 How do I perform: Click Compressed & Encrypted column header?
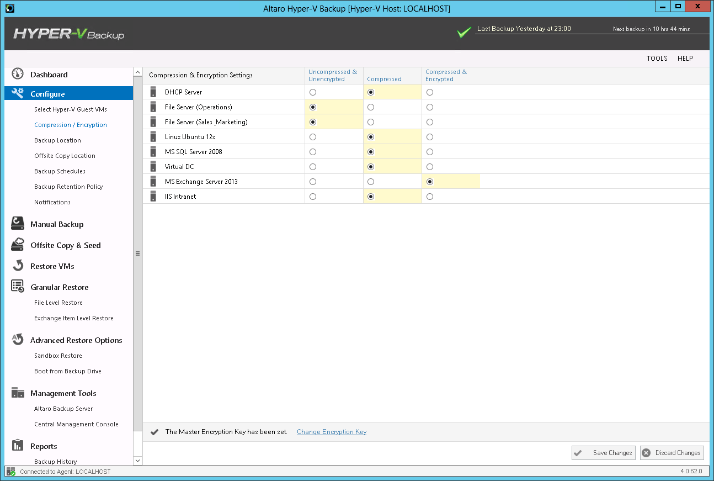tap(446, 76)
